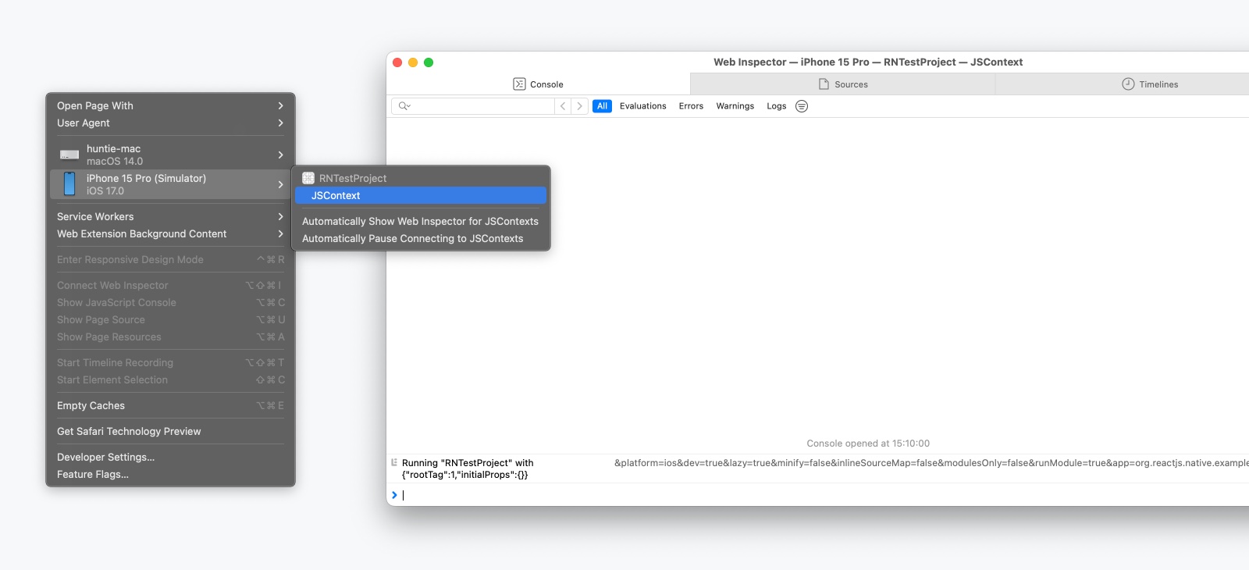Filter console by Errors
Image resolution: width=1249 pixels, height=570 pixels.
(691, 106)
